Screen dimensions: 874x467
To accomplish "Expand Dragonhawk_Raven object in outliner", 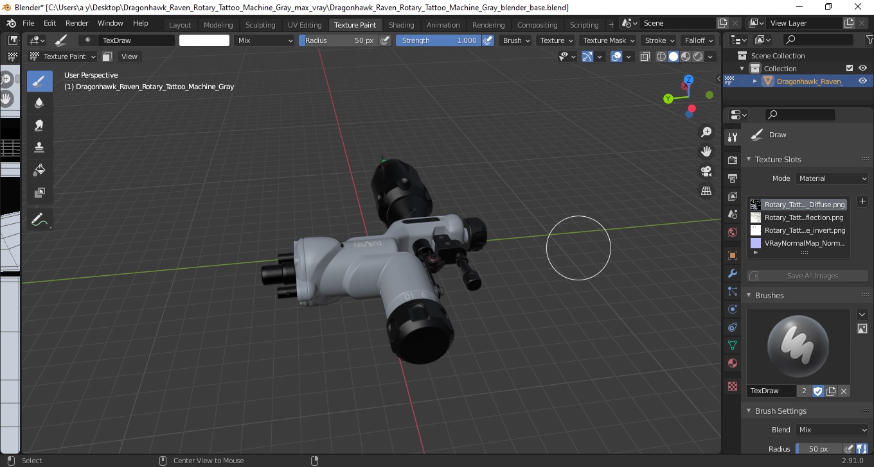I will click(x=754, y=81).
